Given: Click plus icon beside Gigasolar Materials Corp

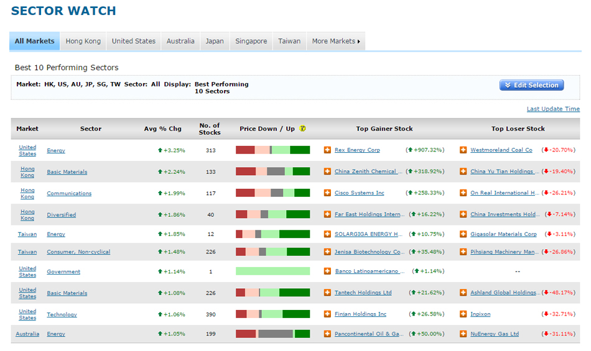Looking at the screenshot, I should point(463,234).
